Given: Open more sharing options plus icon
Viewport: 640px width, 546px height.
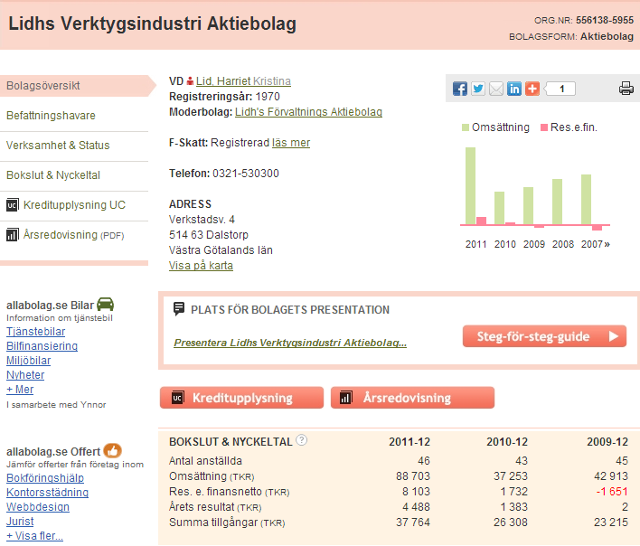Looking at the screenshot, I should pyautogui.click(x=532, y=89).
